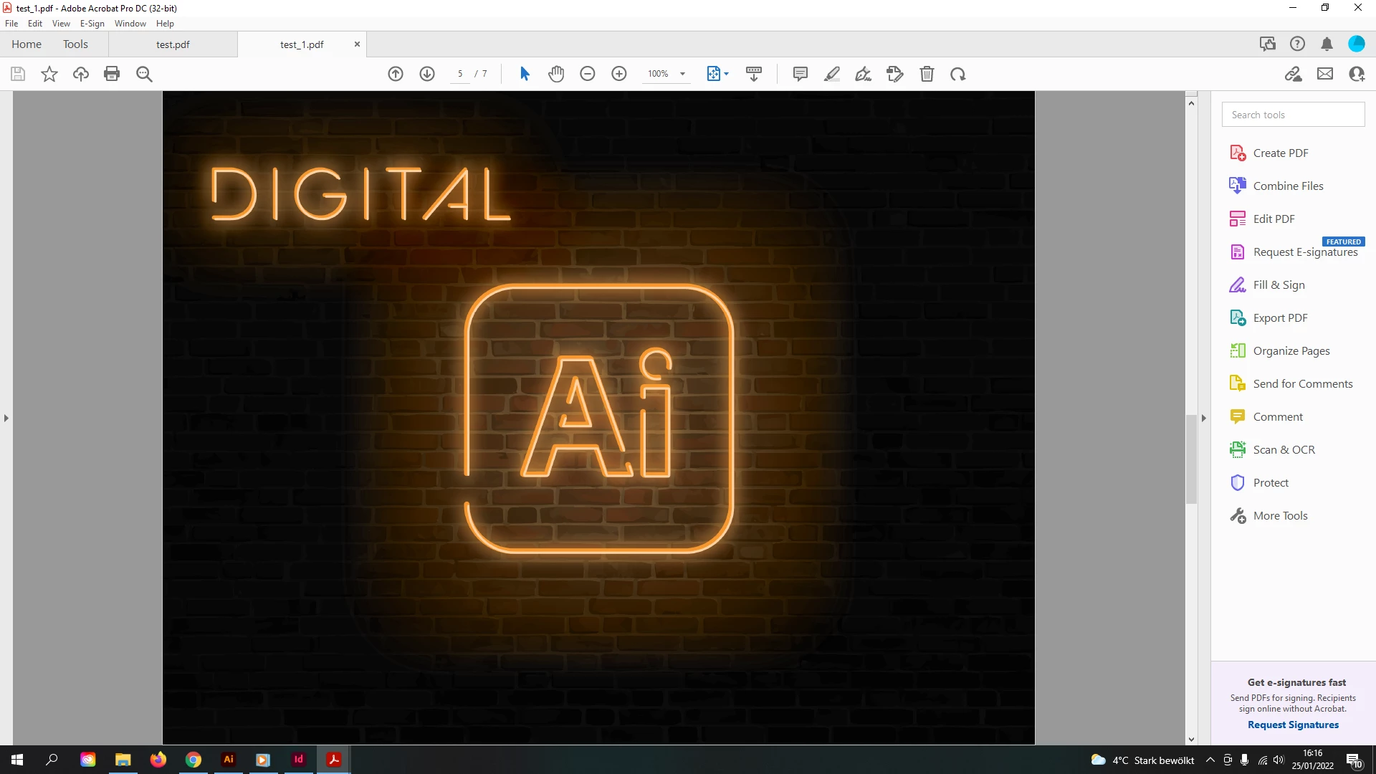The image size is (1376, 774).
Task: Open the fit page options dropdown
Action: (x=727, y=74)
